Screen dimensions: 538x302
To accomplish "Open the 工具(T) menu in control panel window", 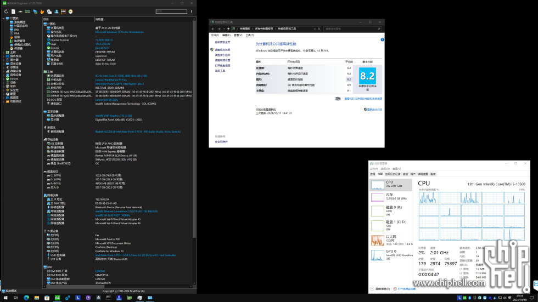I will point(249,35).
